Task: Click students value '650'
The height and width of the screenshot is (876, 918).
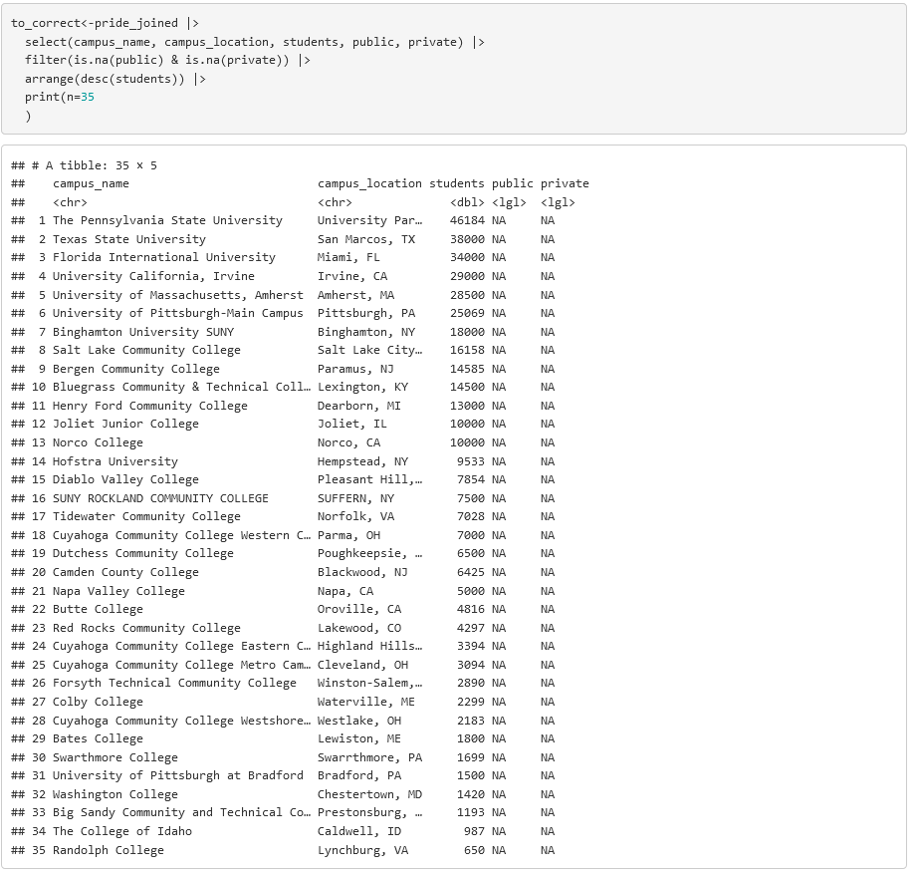Action: pyautogui.click(x=474, y=850)
